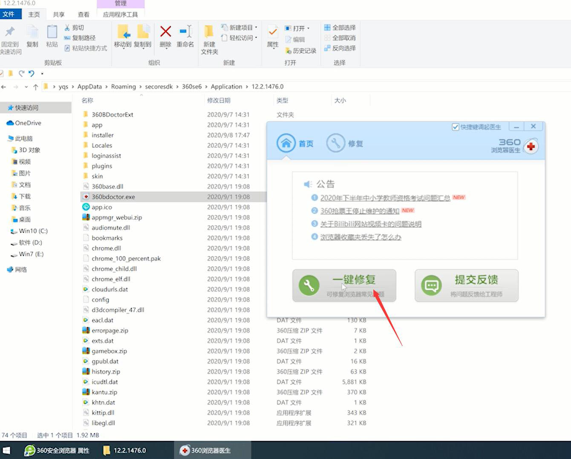Click Select none (全部取消)
The width and height of the screenshot is (571, 459).
click(x=340, y=38)
